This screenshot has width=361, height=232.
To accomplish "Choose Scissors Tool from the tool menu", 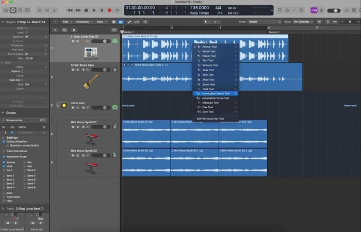I will click(216, 65).
